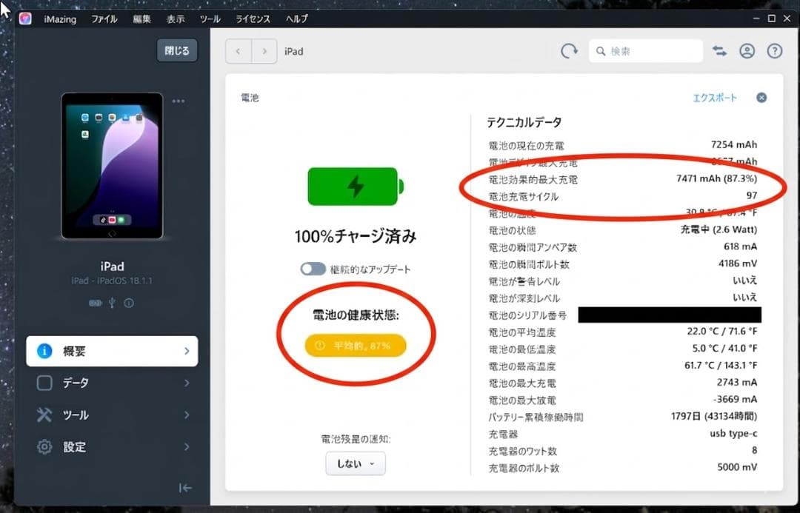Click the iMazing app logo icon
This screenshot has width=800, height=513.
pos(25,19)
